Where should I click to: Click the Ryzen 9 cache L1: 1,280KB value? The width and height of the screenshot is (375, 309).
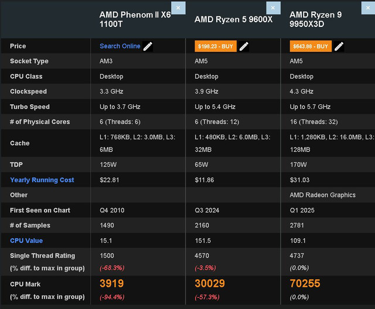point(332,143)
